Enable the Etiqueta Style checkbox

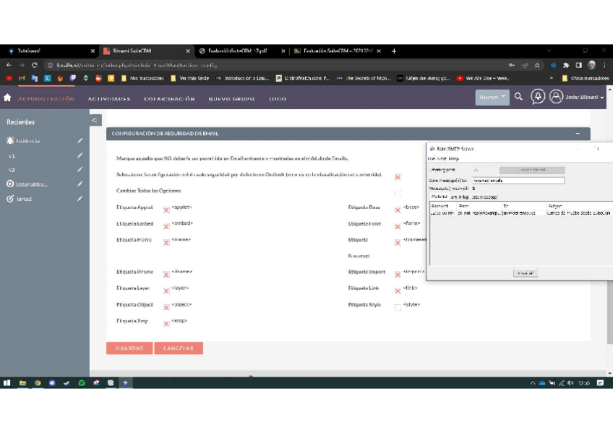tap(398, 307)
